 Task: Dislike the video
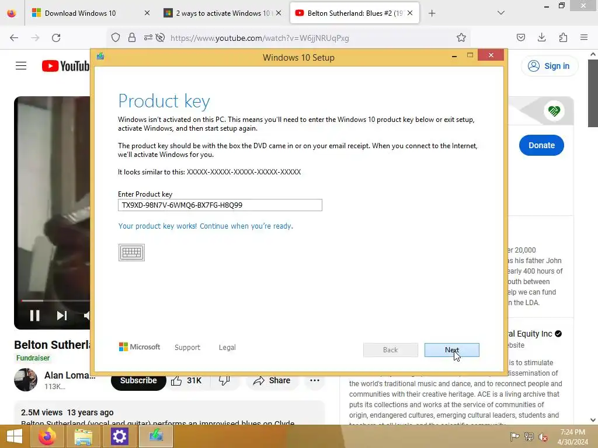pyautogui.click(x=224, y=380)
